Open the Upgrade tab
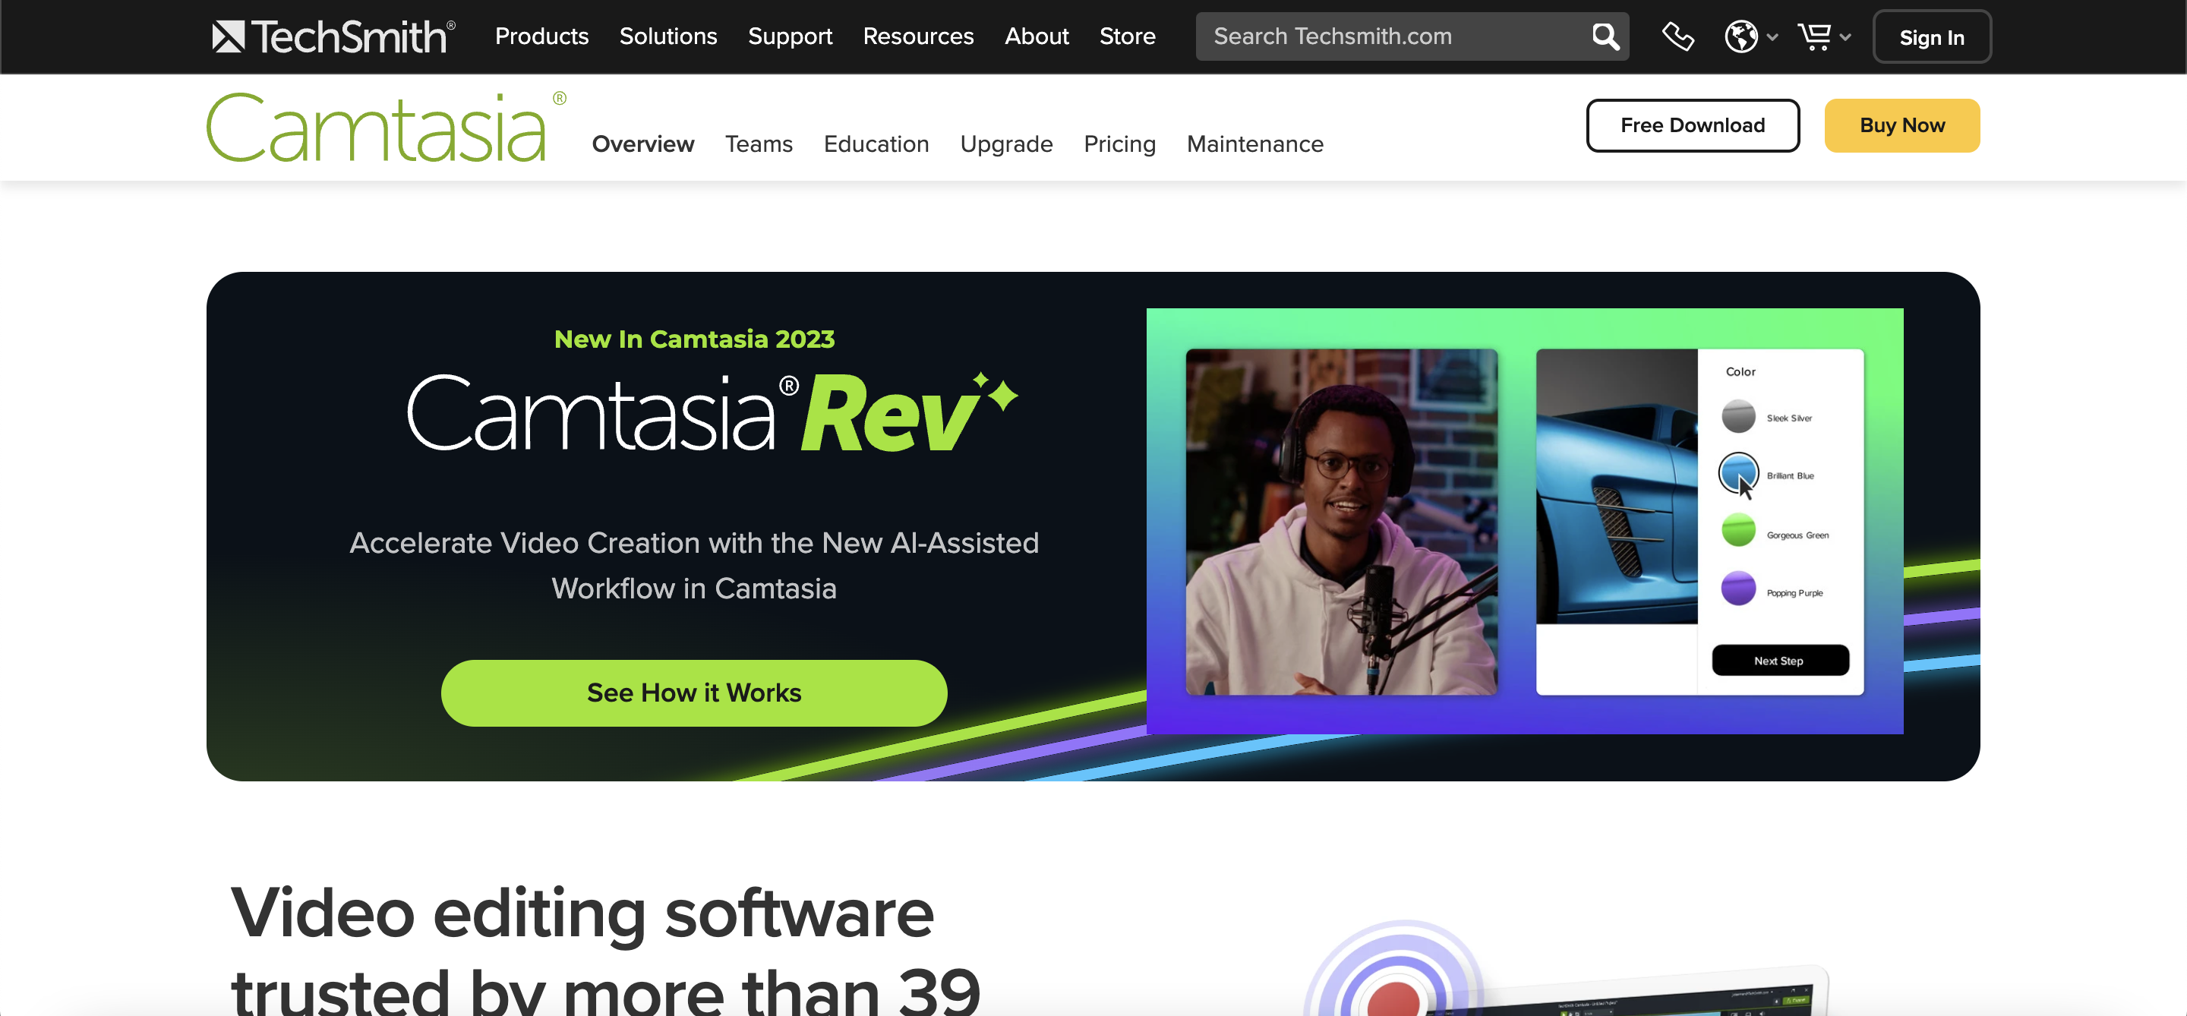The height and width of the screenshot is (1016, 2187). (1006, 144)
